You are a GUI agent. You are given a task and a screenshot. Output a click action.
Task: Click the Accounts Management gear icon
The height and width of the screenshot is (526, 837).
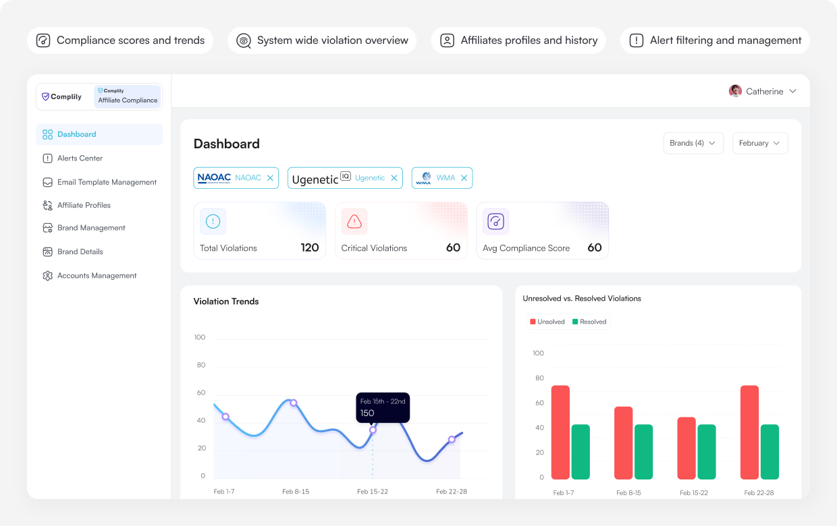[x=47, y=276]
